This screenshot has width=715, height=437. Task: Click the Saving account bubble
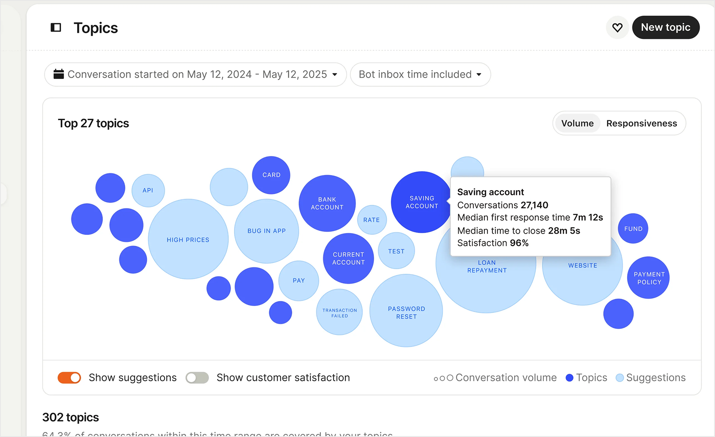coord(421,202)
